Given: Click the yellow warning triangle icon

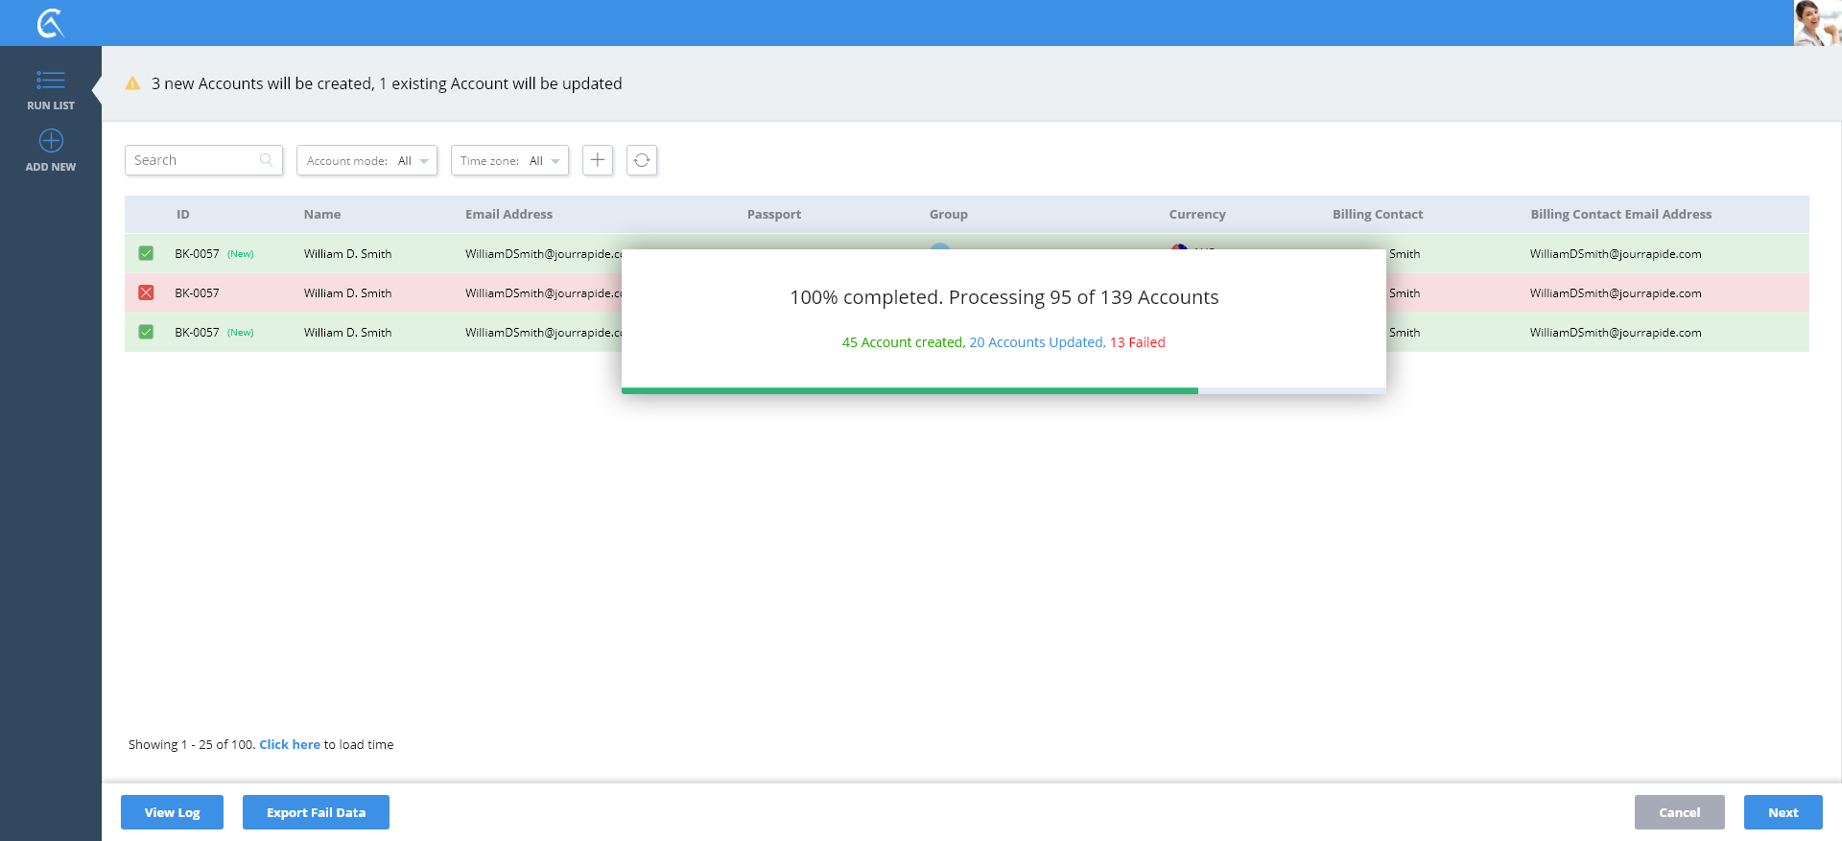Looking at the screenshot, I should [133, 84].
